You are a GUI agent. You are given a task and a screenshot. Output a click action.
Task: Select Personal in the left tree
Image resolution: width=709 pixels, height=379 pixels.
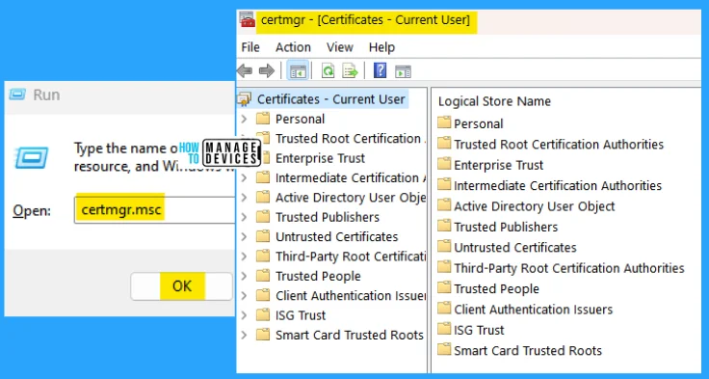(x=300, y=119)
